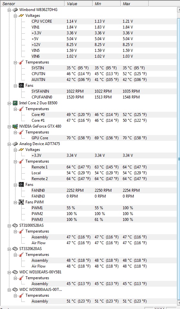Viewport: 180px width, 309px height.
Task: Click the NVIDIA GeForce GTX 480 card icon
Action: point(15,126)
